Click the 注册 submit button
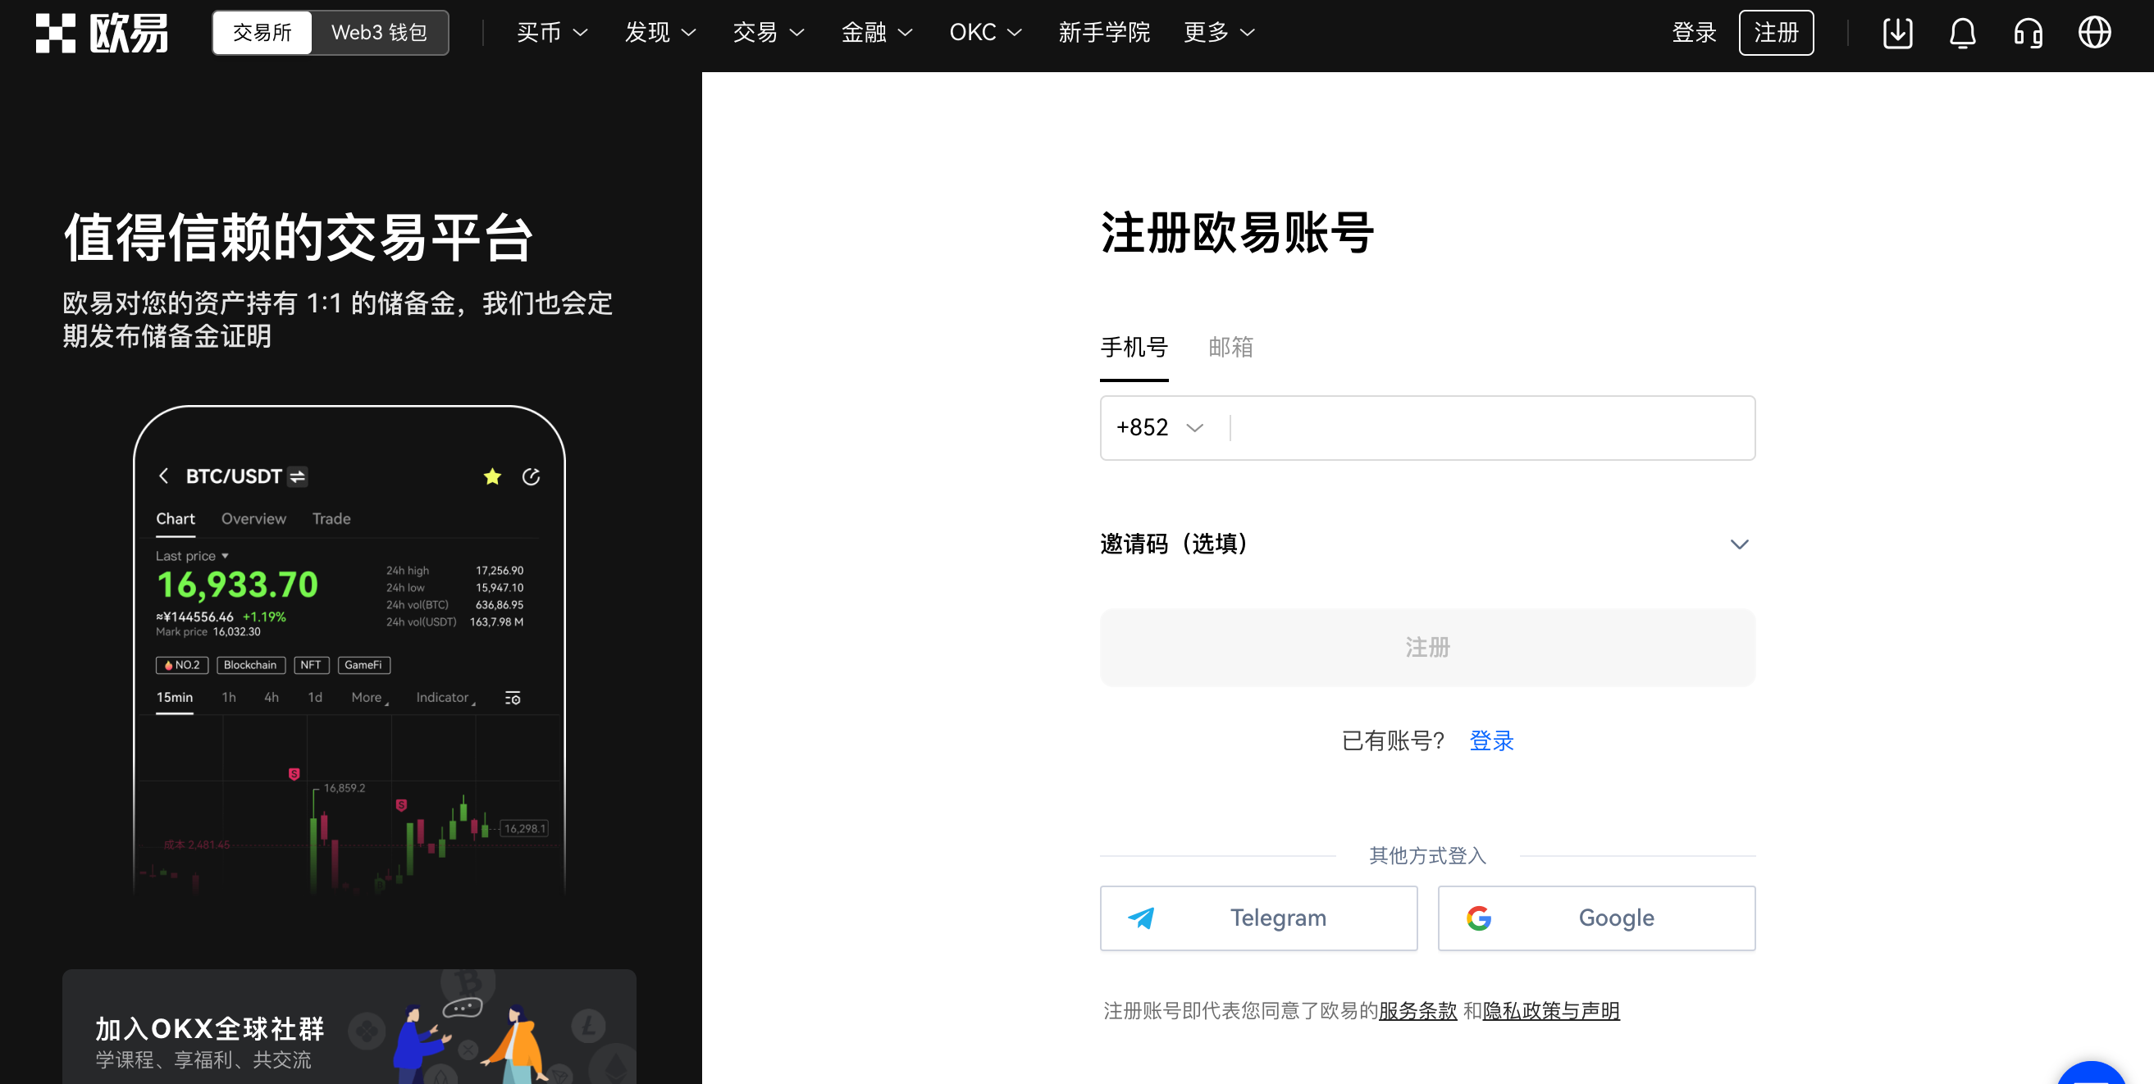This screenshot has width=2154, height=1084. 1426,648
